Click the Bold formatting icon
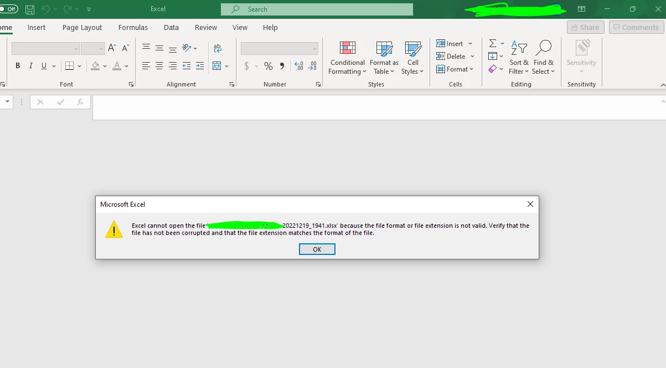Viewport: 666px width, 368px height. [18, 66]
